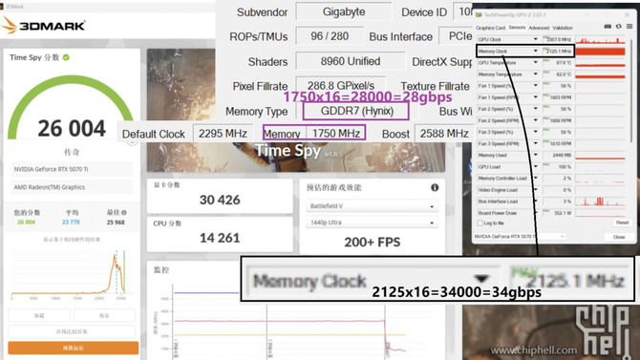640x360 pixels.
Task: Click the GPU Clock history graph
Action: coord(600,39)
